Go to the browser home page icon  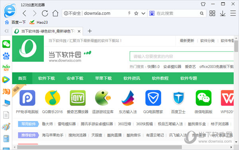pyautogui.click(x=55, y=13)
